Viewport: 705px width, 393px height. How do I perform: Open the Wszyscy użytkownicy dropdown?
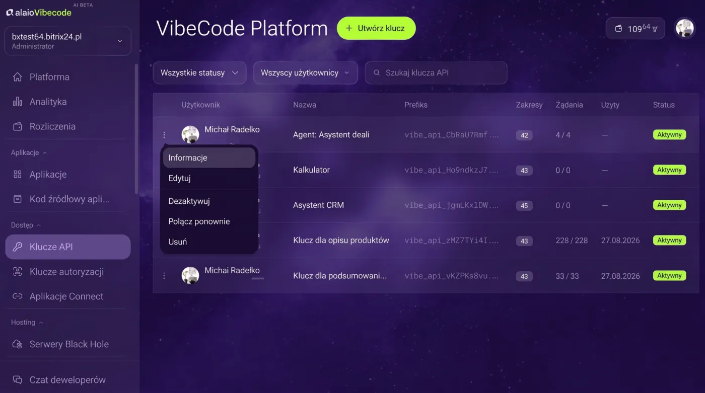pos(305,73)
